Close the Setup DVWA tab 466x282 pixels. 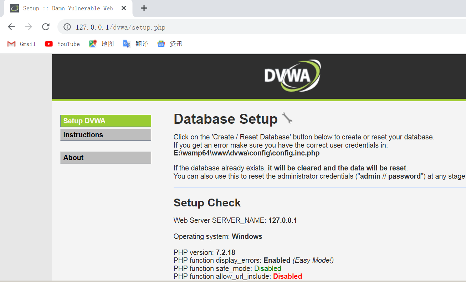point(123,8)
